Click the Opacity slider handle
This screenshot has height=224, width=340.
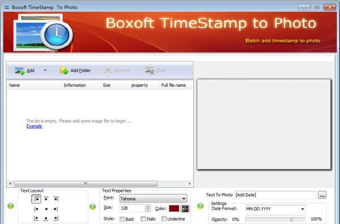(292, 219)
